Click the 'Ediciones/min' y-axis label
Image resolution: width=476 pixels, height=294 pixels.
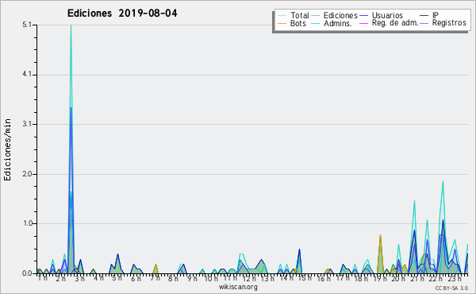7,149
